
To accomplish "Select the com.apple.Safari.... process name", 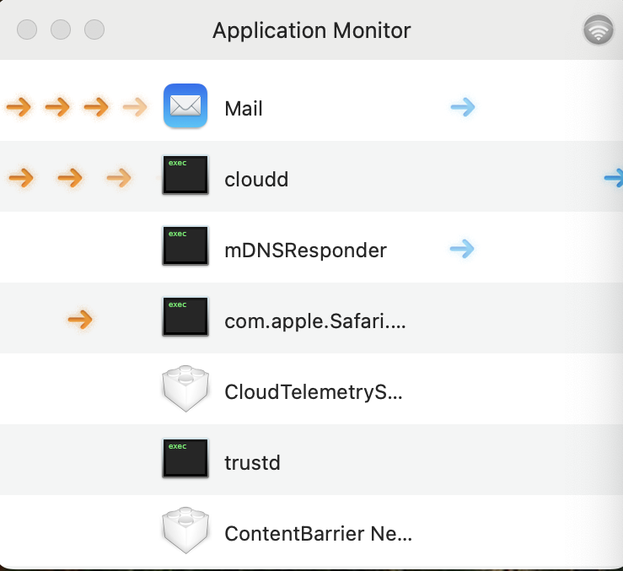I will click(x=315, y=321).
